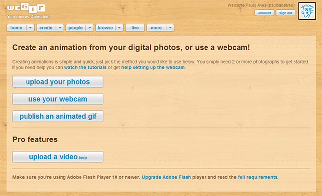The width and height of the screenshot is (322, 196).
Task: Switch to the live section
Action: point(134,28)
